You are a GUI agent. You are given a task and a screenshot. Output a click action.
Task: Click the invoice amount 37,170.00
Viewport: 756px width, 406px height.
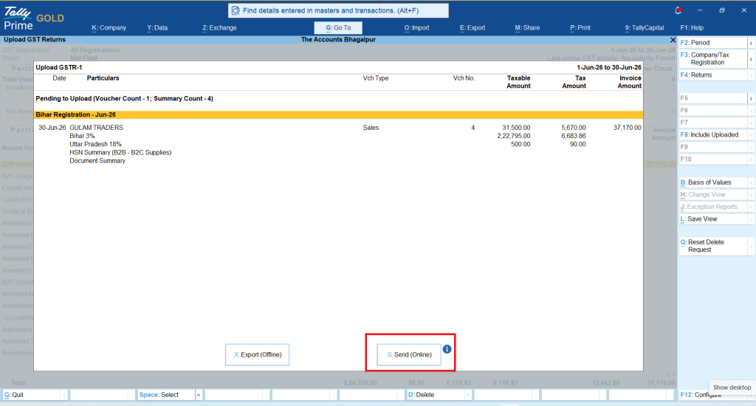pyautogui.click(x=628, y=128)
